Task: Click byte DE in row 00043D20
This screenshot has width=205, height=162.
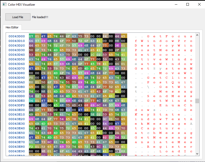Action: (x=118, y=45)
